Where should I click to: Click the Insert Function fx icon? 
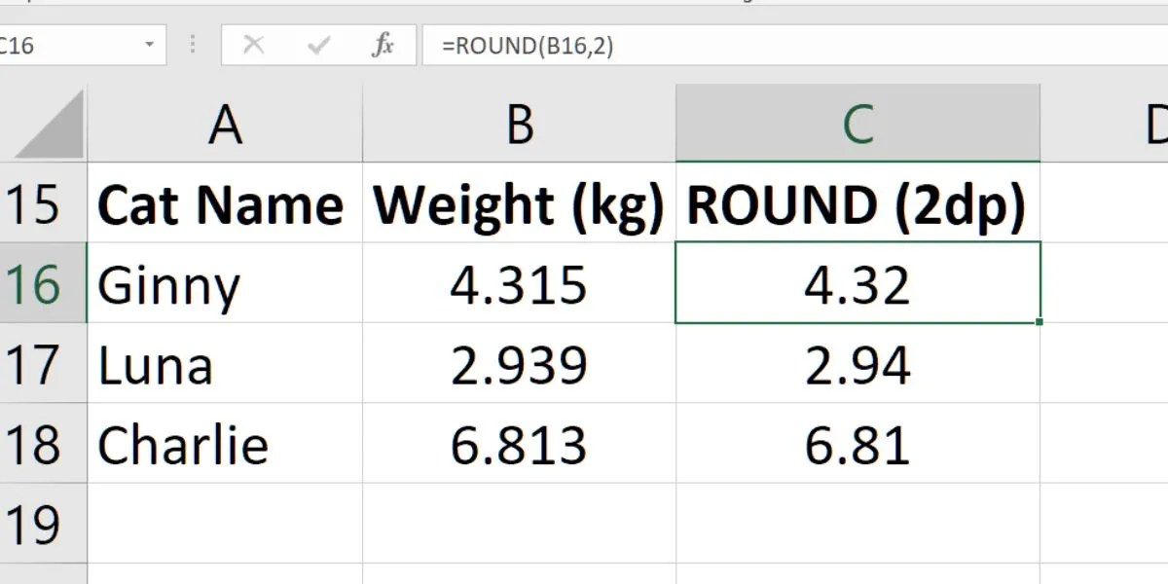(382, 44)
